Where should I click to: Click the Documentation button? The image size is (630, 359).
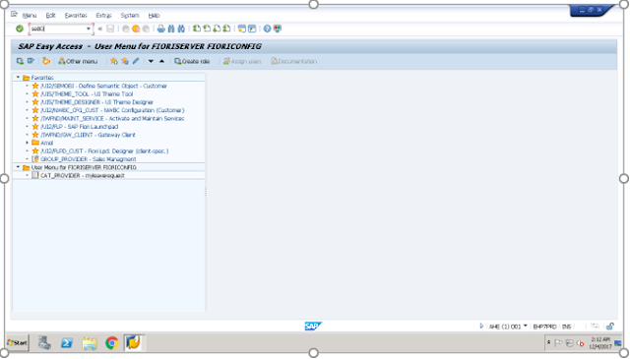pyautogui.click(x=293, y=61)
